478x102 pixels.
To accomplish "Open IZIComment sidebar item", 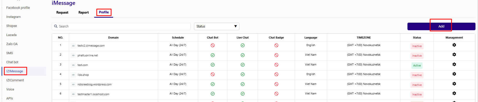I will point(15,80).
